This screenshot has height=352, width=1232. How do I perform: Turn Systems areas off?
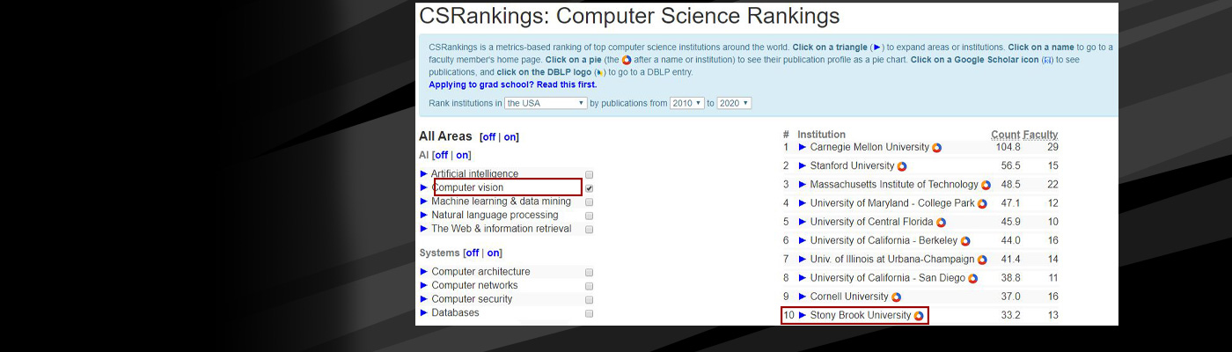pos(473,253)
